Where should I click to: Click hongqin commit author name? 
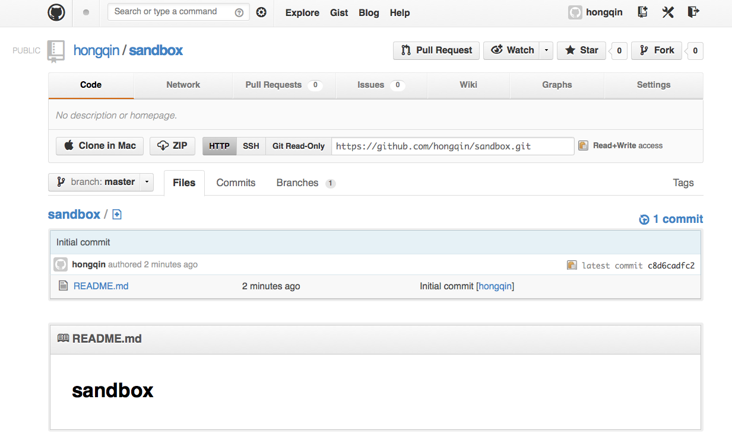(88, 264)
